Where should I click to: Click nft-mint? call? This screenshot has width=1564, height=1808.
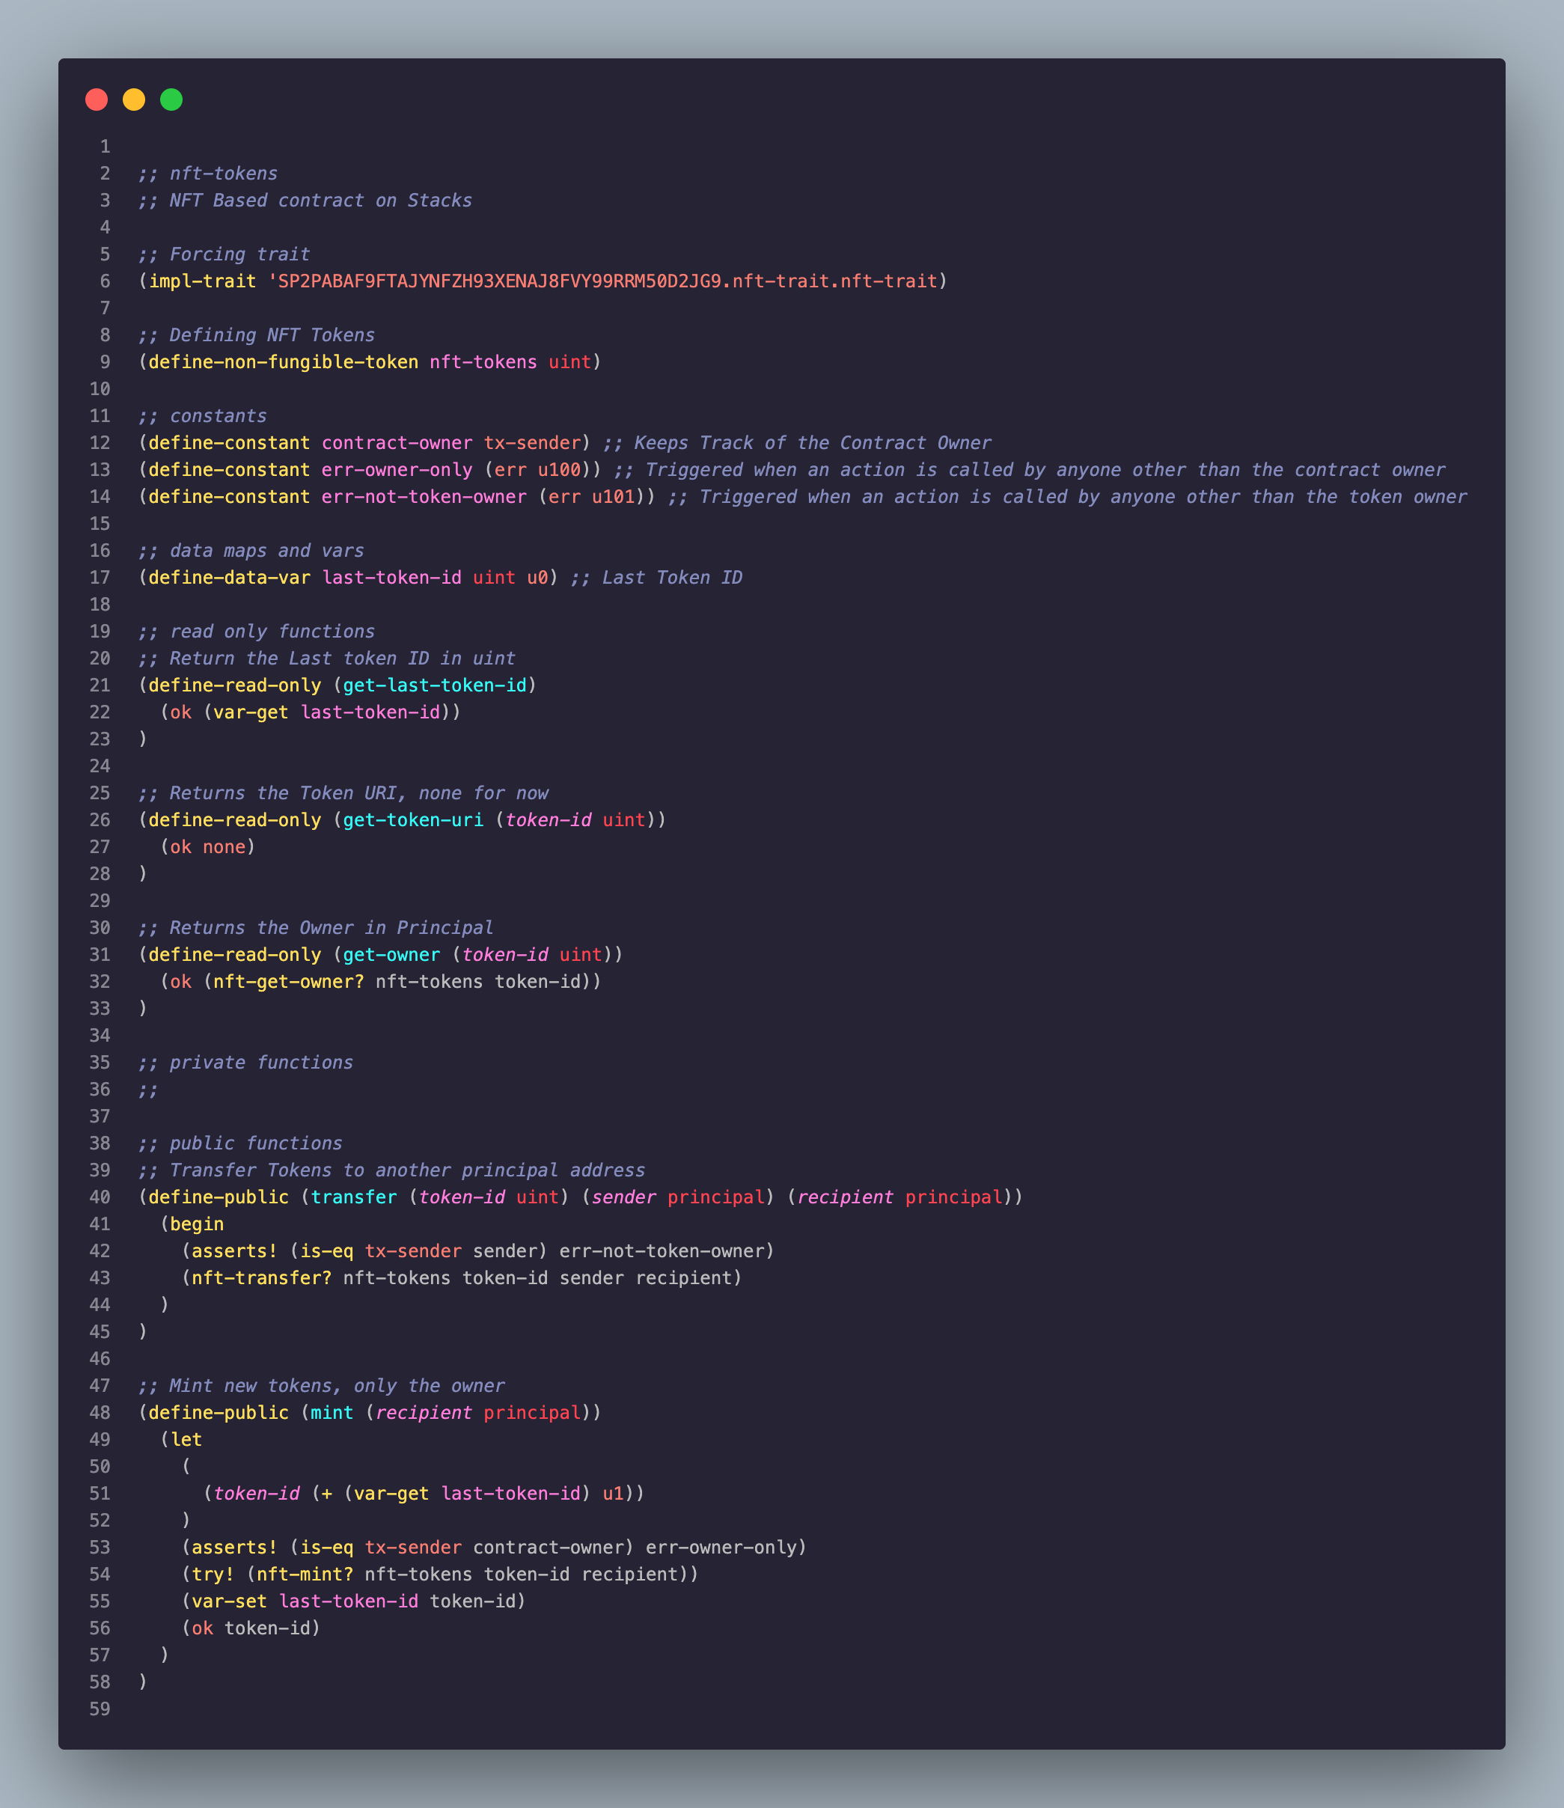(x=305, y=1575)
